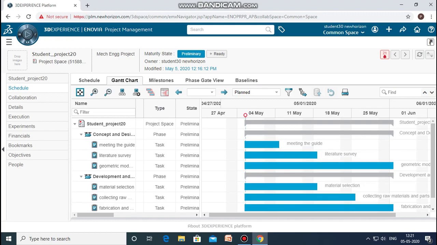Click the Name Filter field
The width and height of the screenshot is (437, 245).
[x=104, y=112]
